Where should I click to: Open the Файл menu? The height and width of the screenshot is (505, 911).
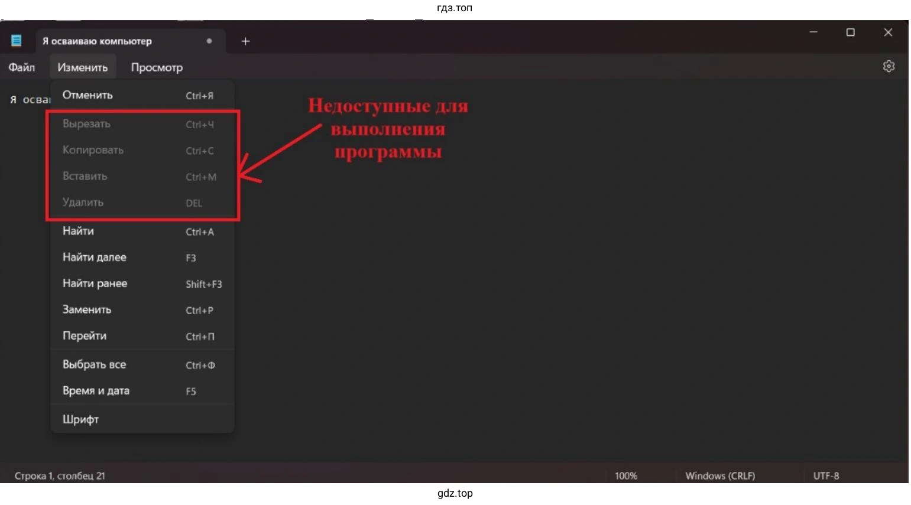[21, 67]
